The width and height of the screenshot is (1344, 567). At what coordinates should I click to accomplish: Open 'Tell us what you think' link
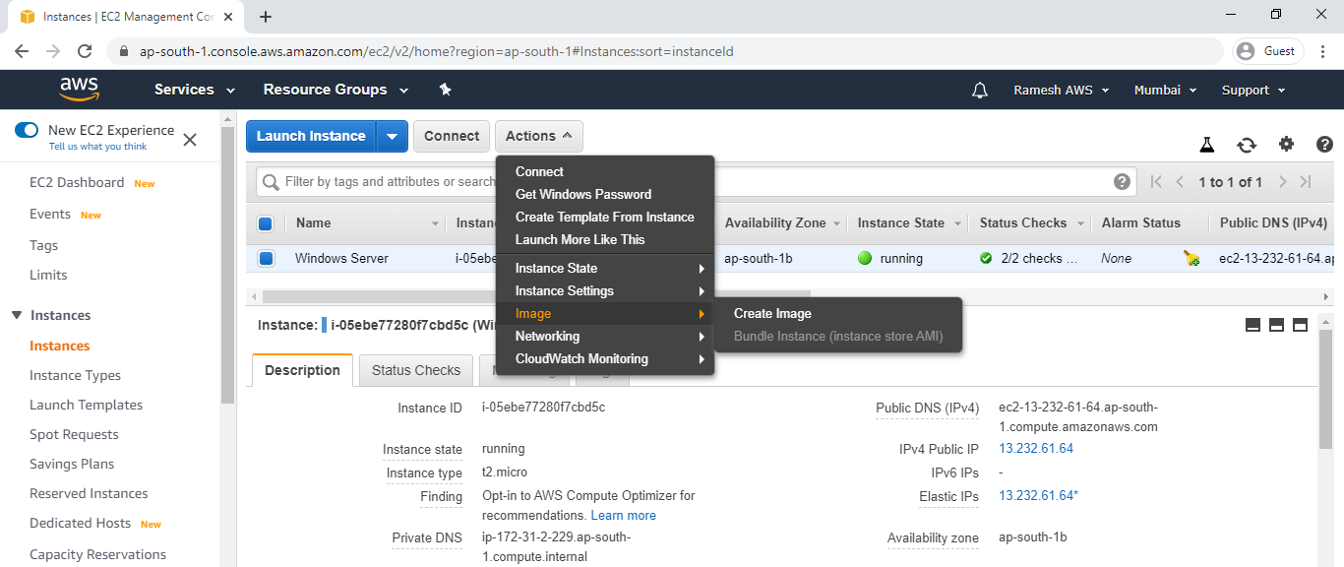point(97,147)
